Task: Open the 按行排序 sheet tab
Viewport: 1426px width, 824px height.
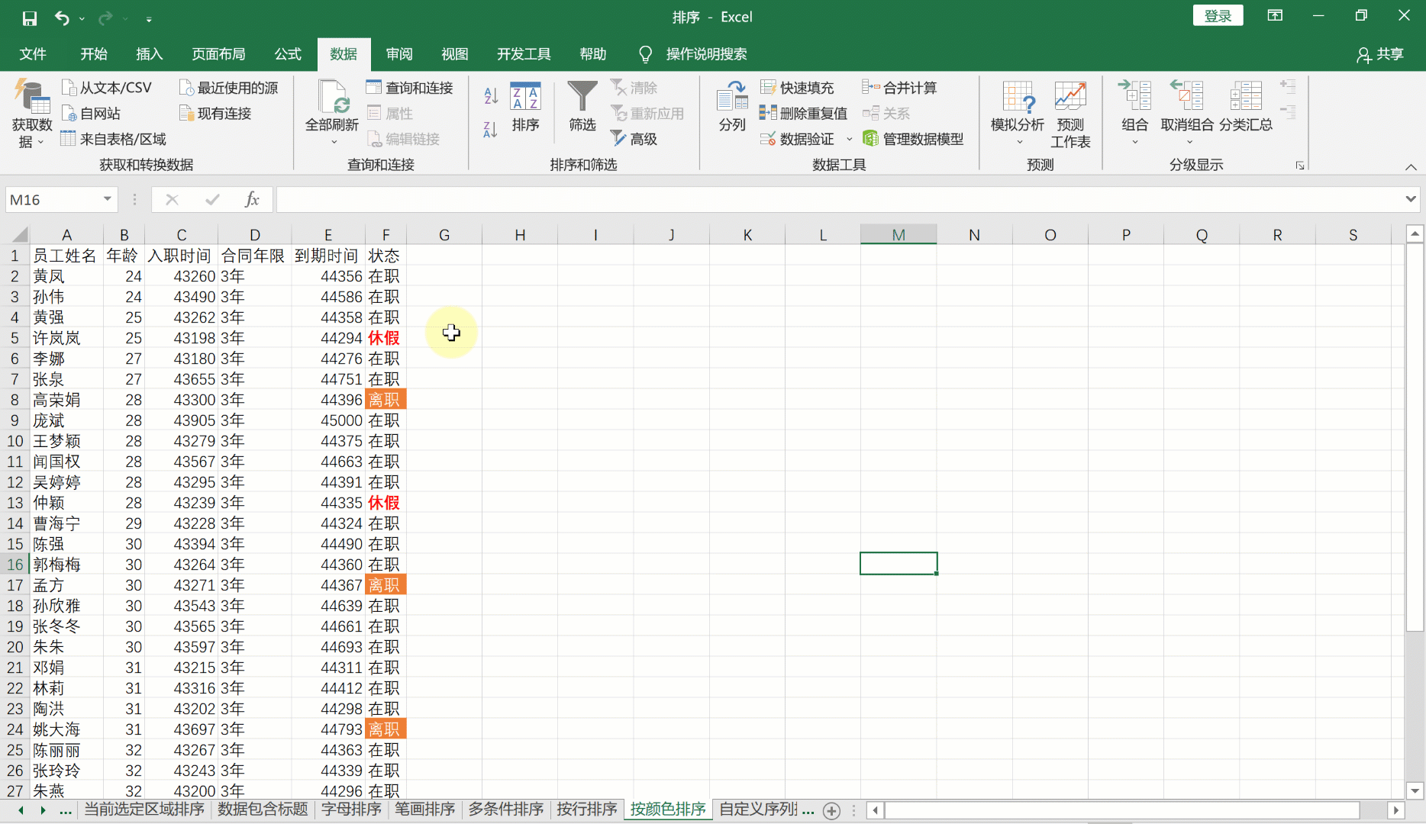Action: click(x=587, y=810)
